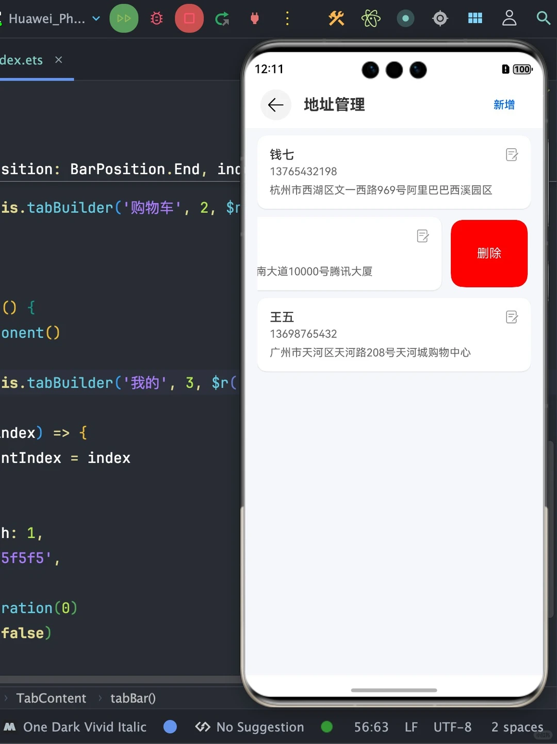The height and width of the screenshot is (744, 557).
Task: Change the line ending from LF
Action: (411, 727)
